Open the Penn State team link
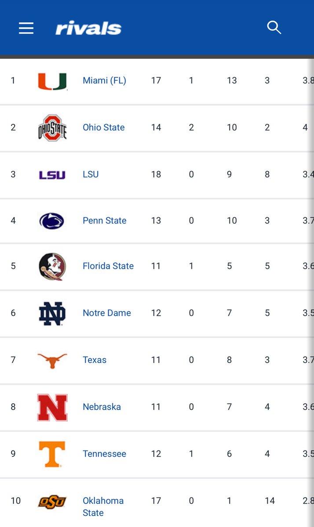 (x=104, y=220)
